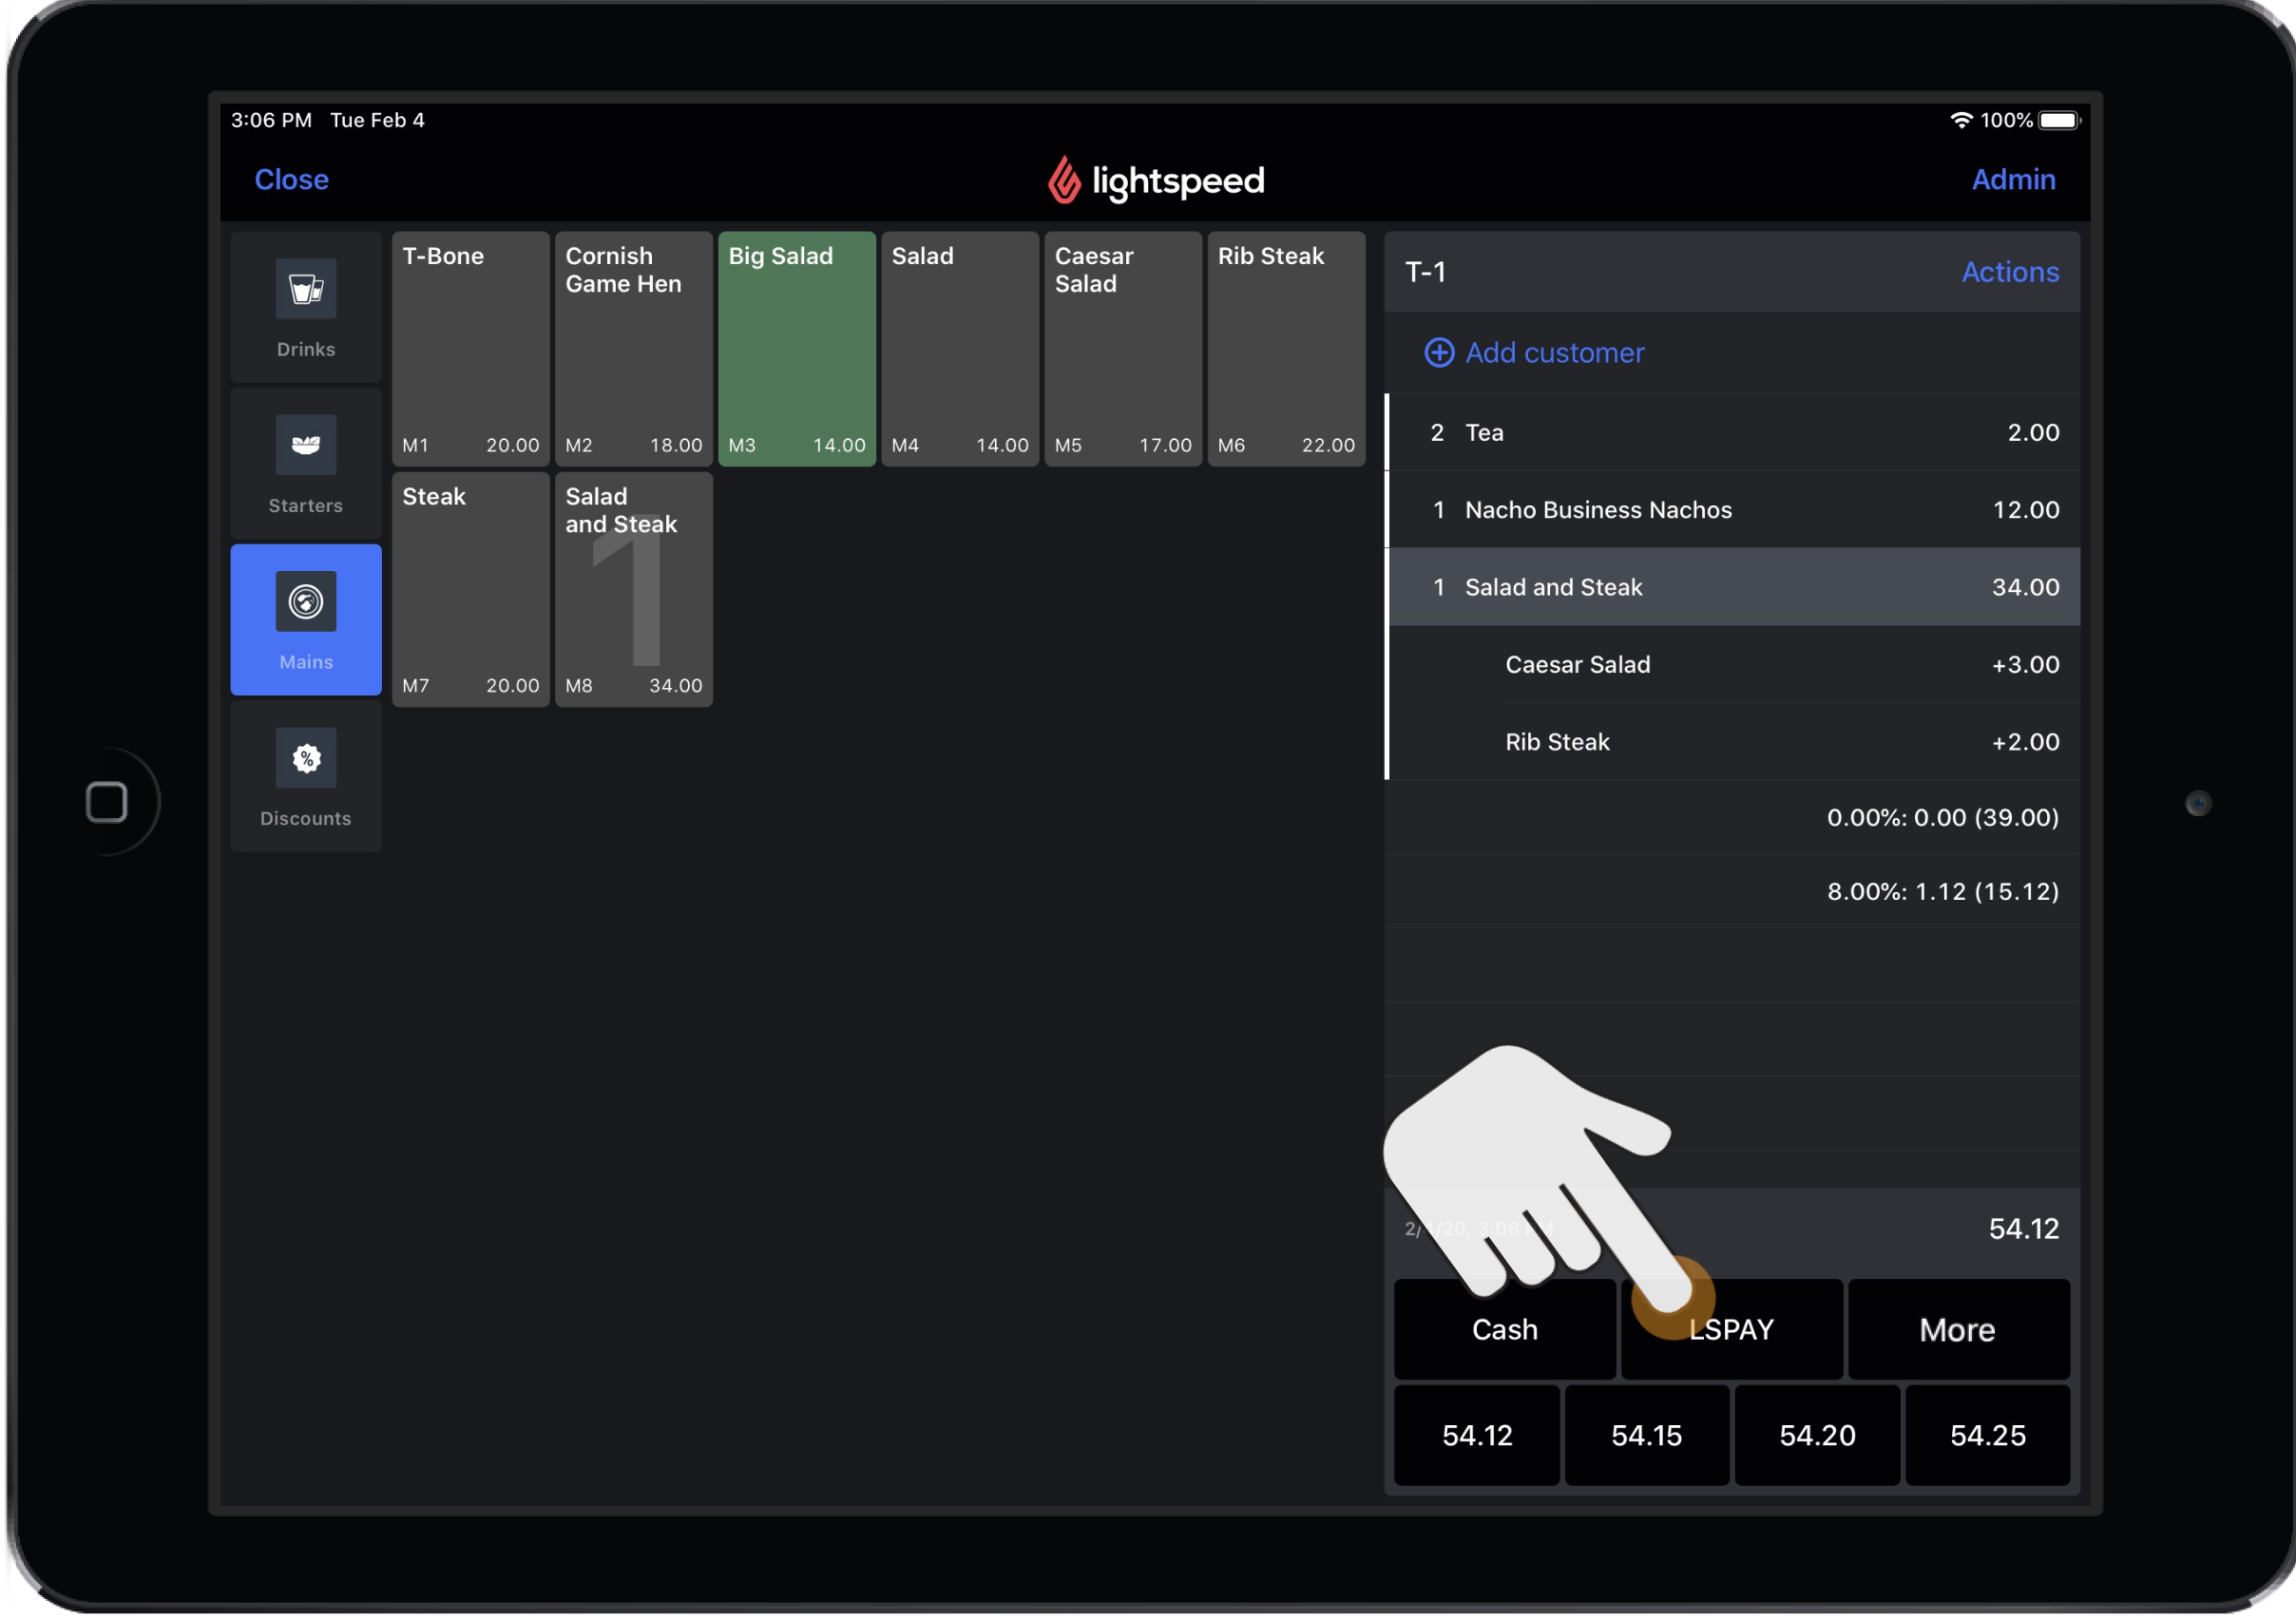Open More payment options

1958,1330
